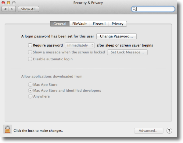Click the magnifying glass search icon
The width and height of the screenshot is (183, 143).
[134, 9]
